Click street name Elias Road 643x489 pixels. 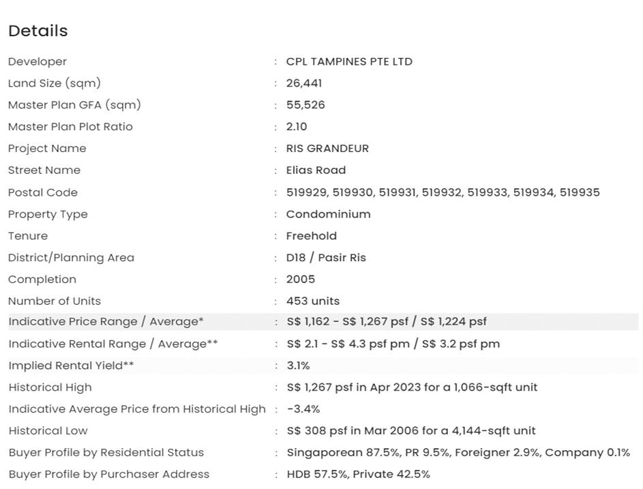pos(316,171)
